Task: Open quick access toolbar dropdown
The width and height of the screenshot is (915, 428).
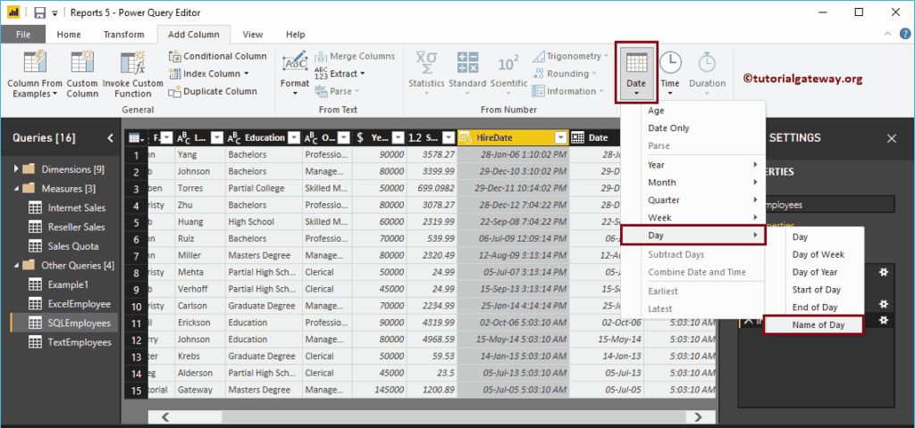Action: tap(55, 12)
